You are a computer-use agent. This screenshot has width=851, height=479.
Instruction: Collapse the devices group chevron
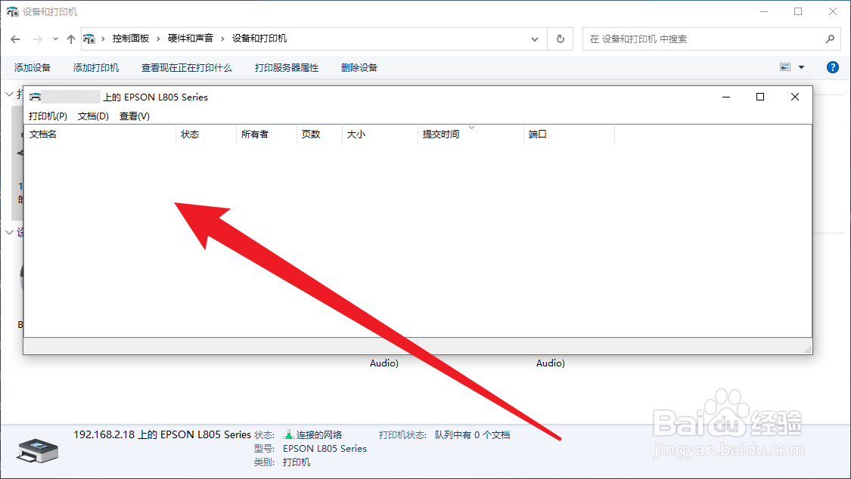[9, 233]
